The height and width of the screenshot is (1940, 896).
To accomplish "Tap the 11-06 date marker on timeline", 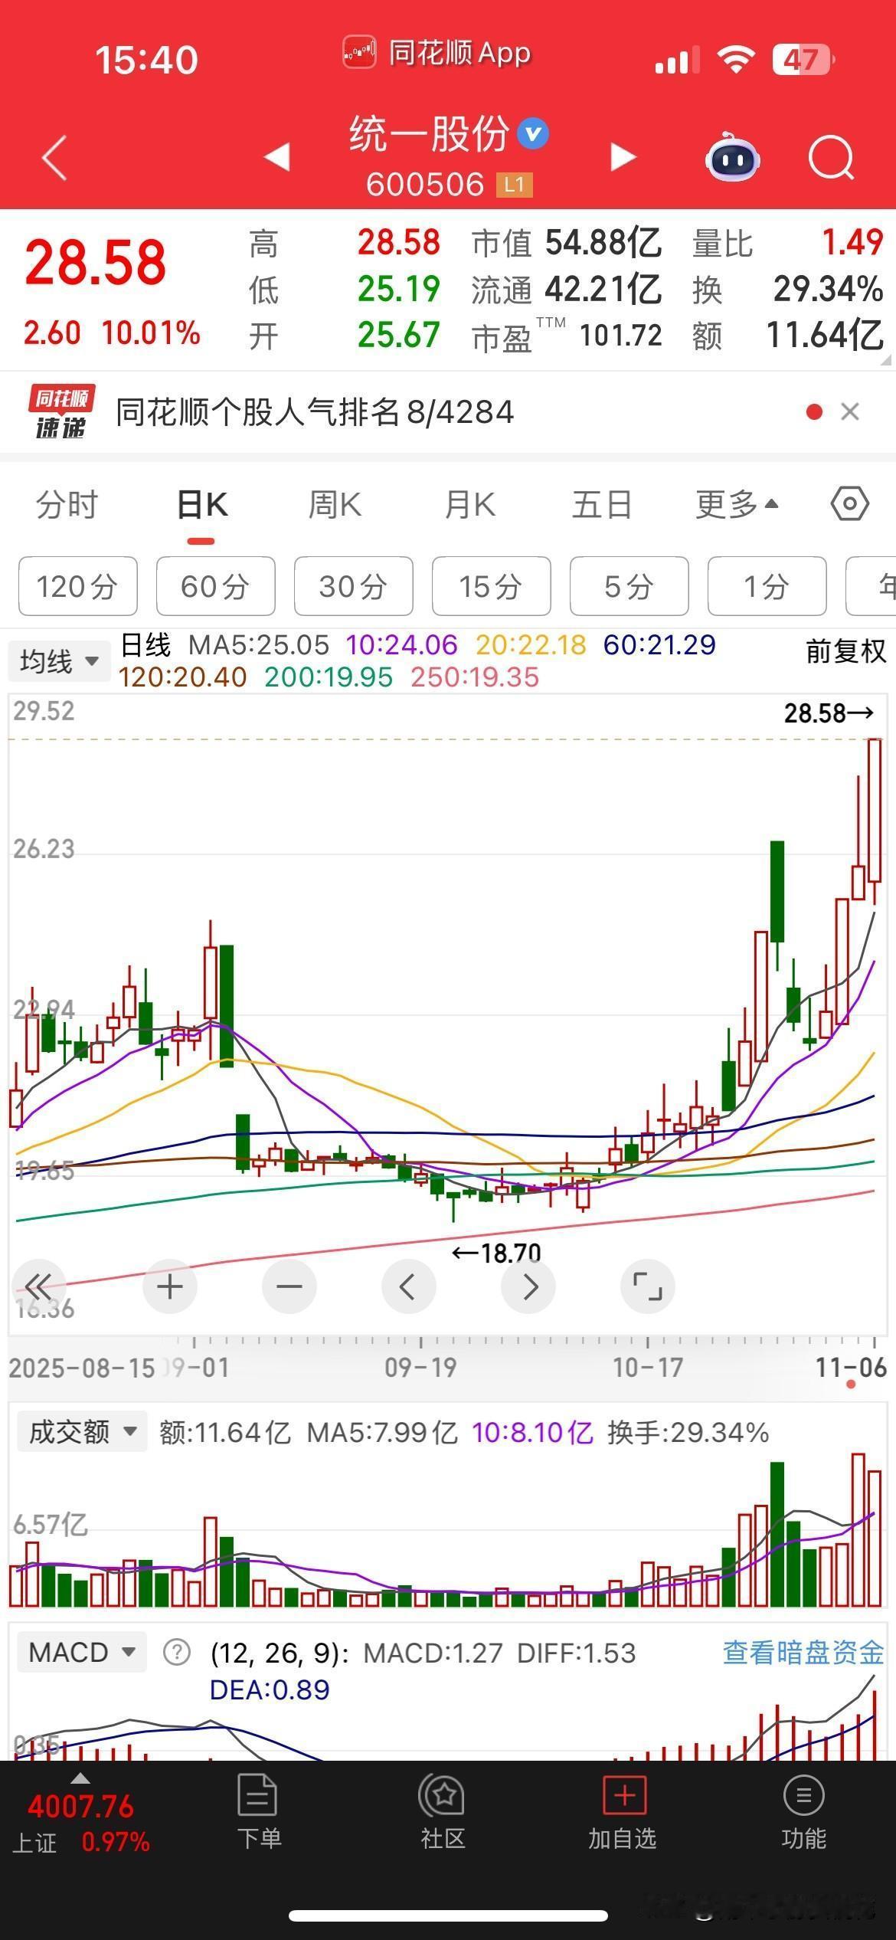I will point(851,1368).
